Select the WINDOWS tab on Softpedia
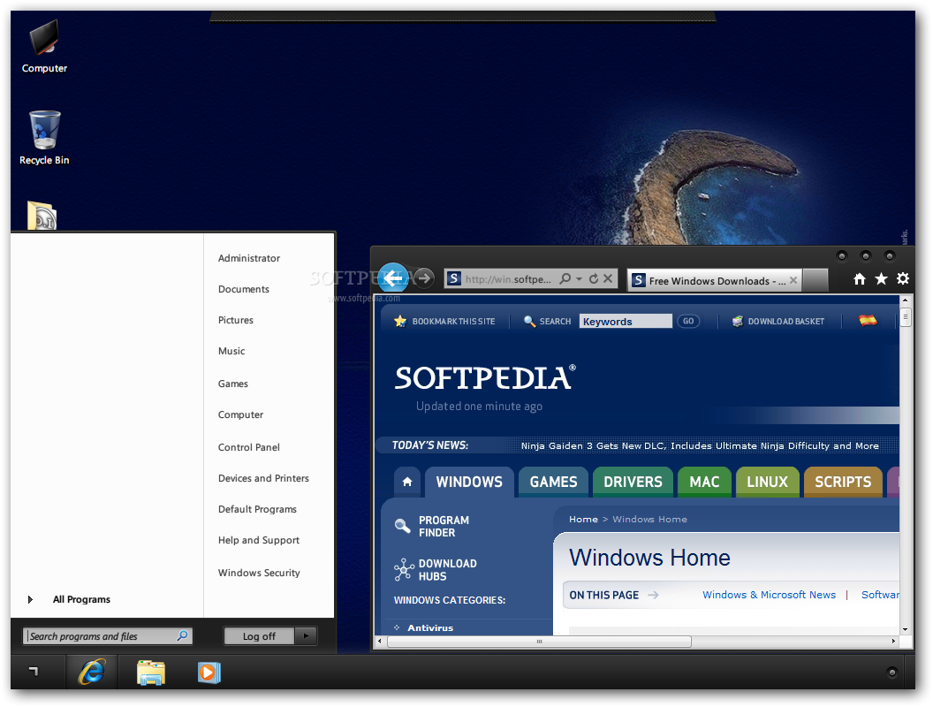 [x=469, y=482]
